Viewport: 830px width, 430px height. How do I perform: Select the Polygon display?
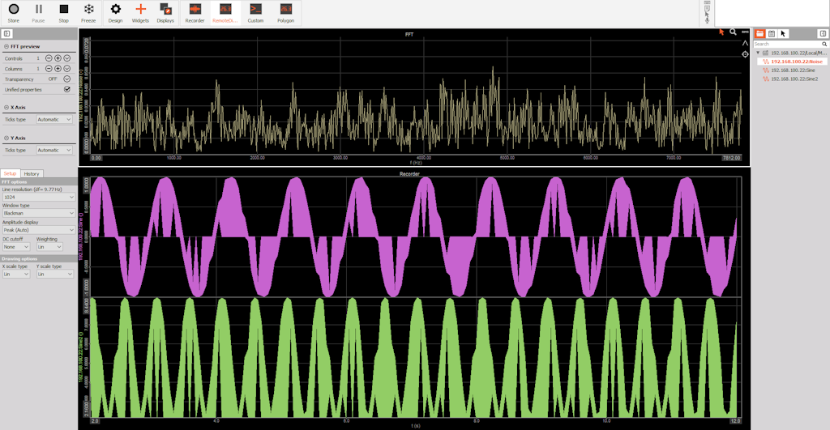pyautogui.click(x=285, y=13)
